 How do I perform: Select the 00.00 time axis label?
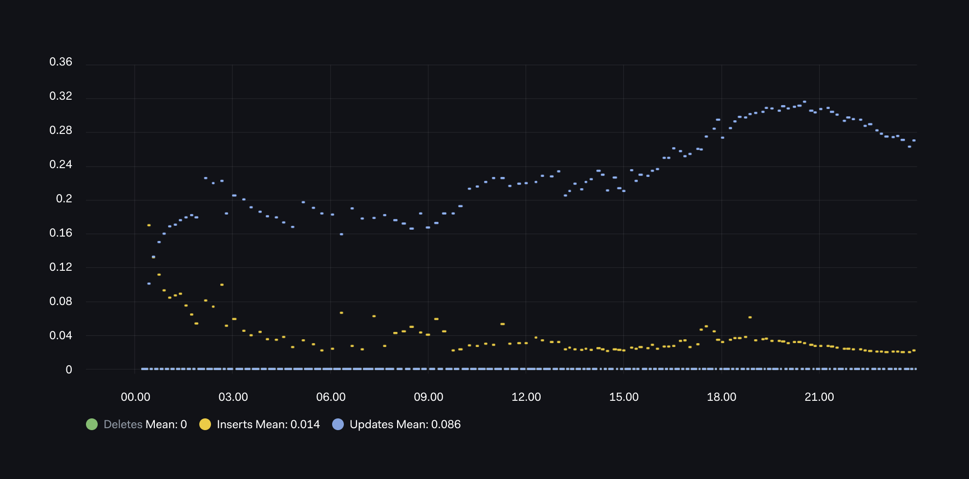coord(135,397)
